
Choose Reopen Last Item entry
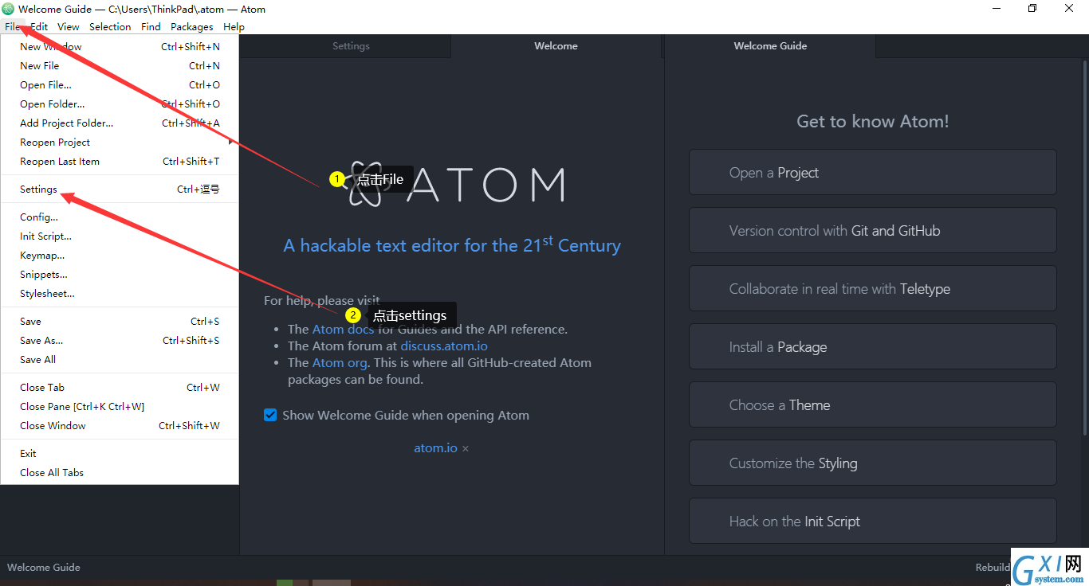120,162
